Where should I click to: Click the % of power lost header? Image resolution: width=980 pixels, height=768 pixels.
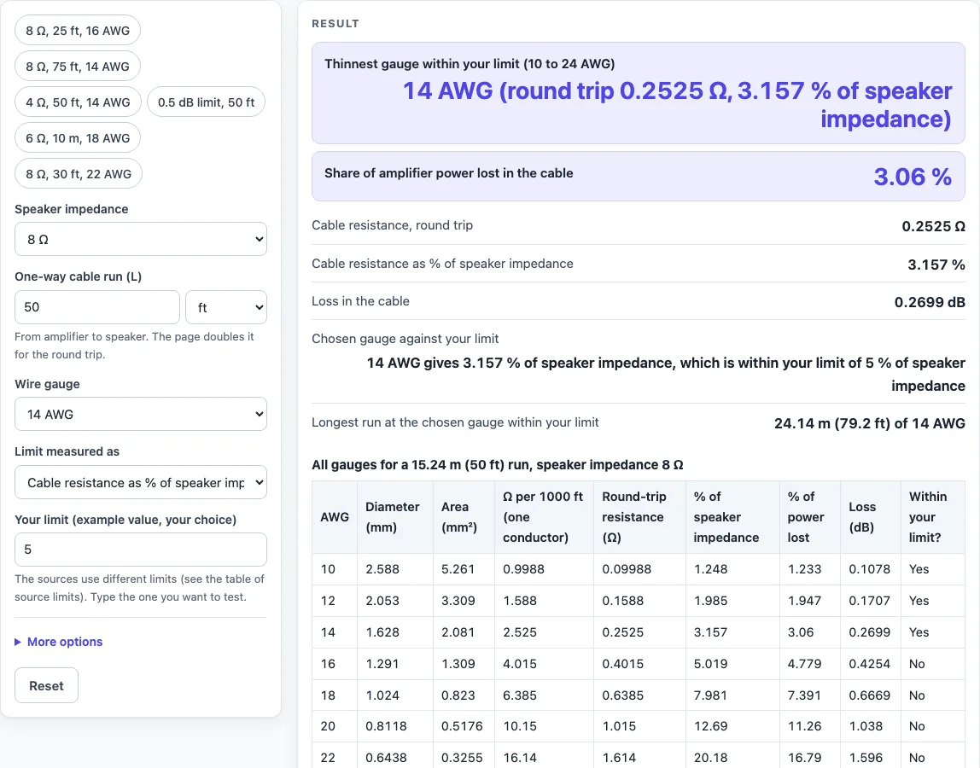[x=810, y=517]
